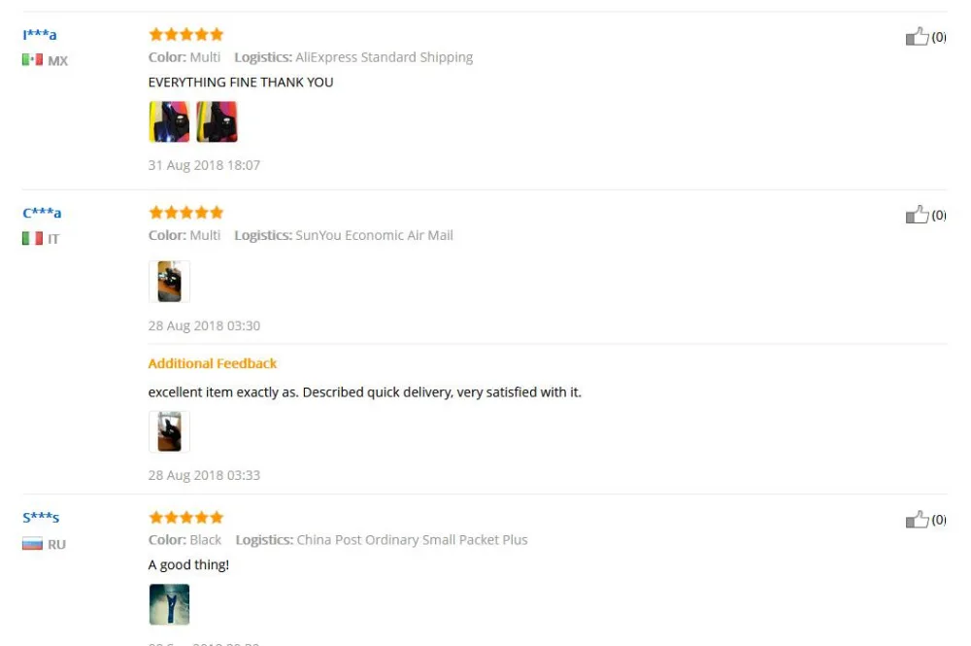View the photo in the Additional Feedback section
Screen dimensions: 971x646
click(x=169, y=431)
